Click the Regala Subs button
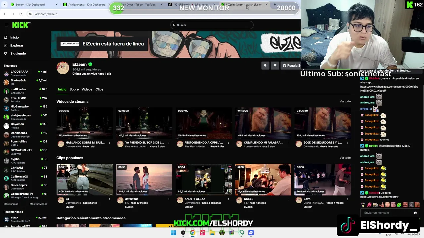 (291, 65)
